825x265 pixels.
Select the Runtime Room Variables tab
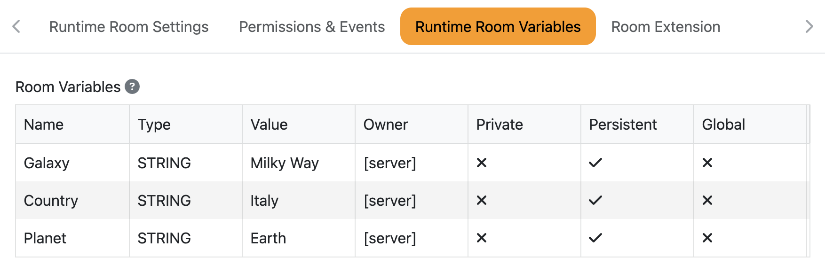point(498,27)
